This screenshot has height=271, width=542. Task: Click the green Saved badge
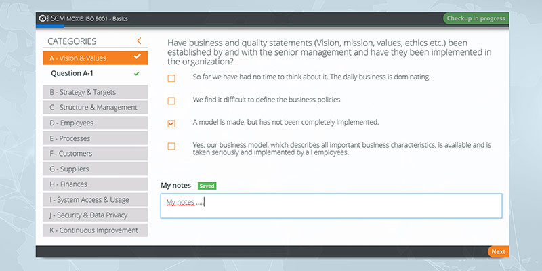(x=207, y=186)
